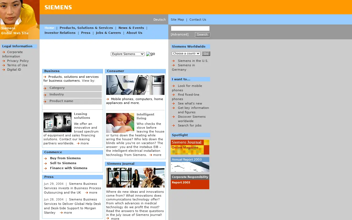Viewport: 352px width, 220px height.
Task: Click more link after Morgan Stanley press item
Action: (x=68, y=213)
